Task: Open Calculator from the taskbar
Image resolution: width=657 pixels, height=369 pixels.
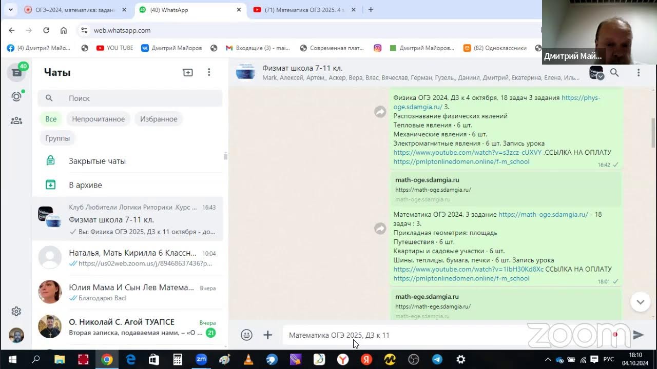Action: pos(178,360)
